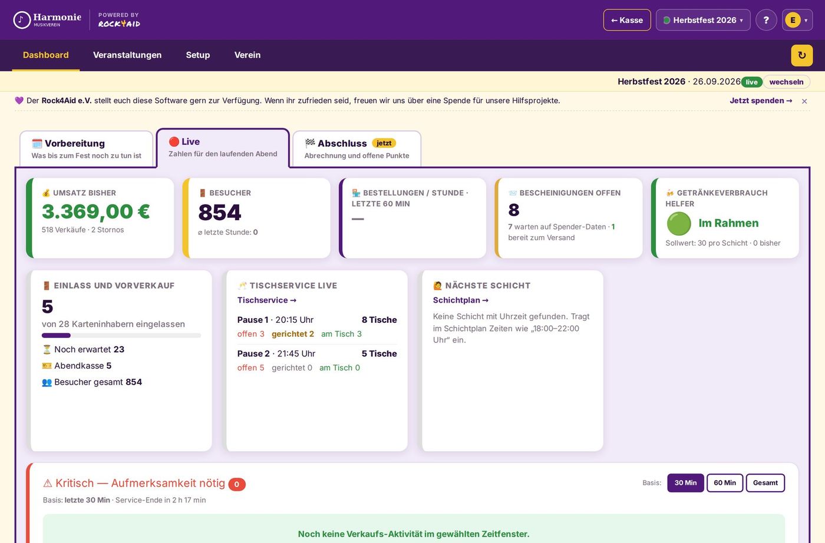Switch to the Abschluss tab
825x543 pixels.
[357, 149]
